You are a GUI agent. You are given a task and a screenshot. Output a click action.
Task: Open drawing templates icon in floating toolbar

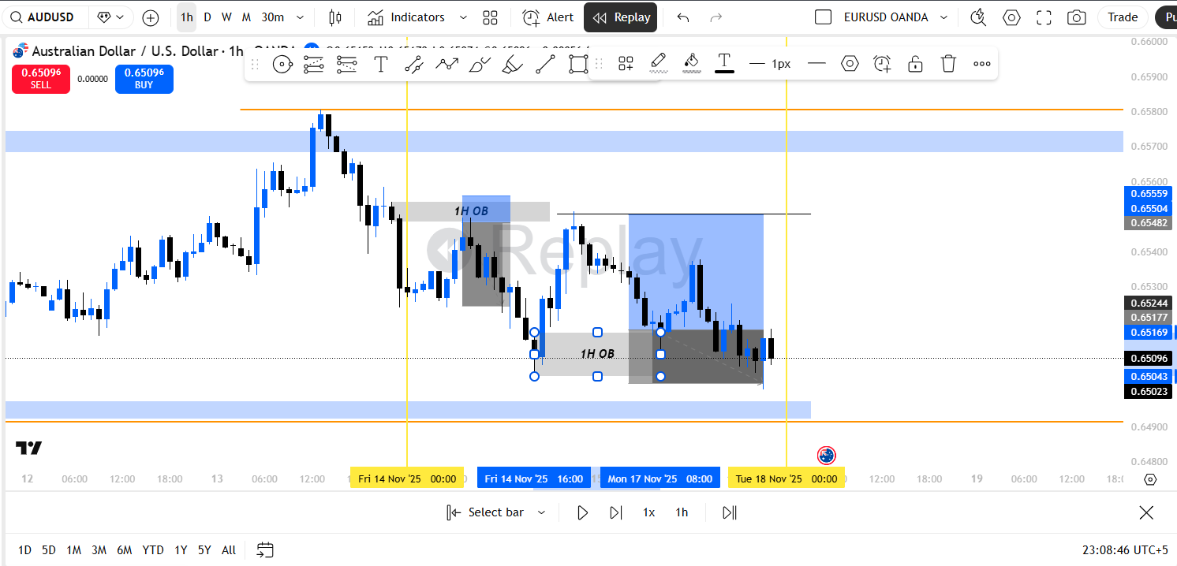click(626, 63)
